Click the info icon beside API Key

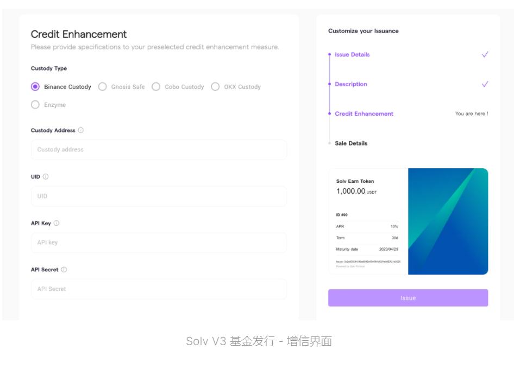pos(57,223)
